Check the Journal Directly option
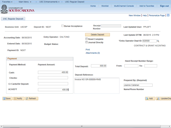Image resolution: width=171 pixels, height=128 pixels. tap(87, 42)
